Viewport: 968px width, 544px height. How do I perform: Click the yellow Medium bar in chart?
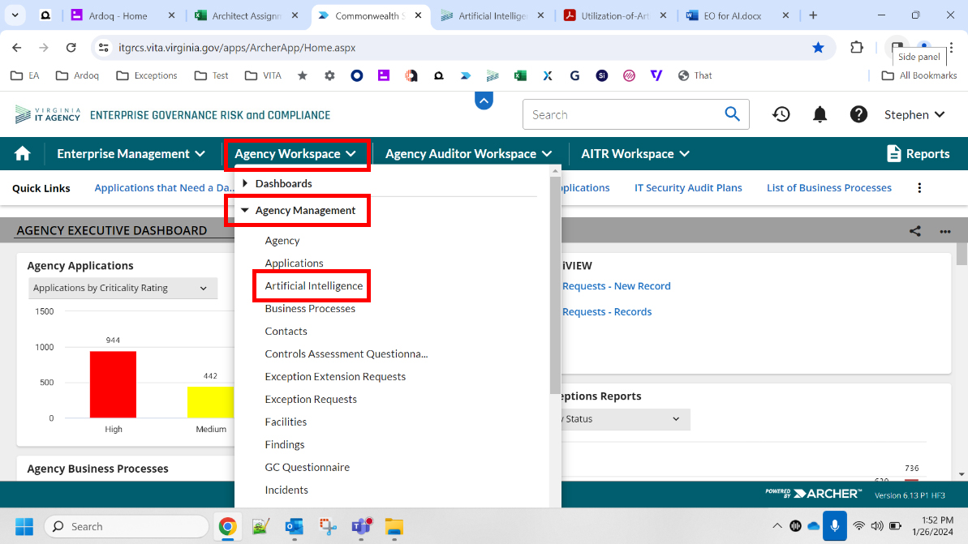click(210, 402)
